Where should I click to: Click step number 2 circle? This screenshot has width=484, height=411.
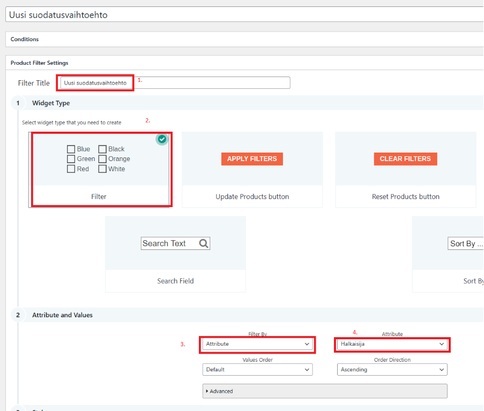click(18, 315)
